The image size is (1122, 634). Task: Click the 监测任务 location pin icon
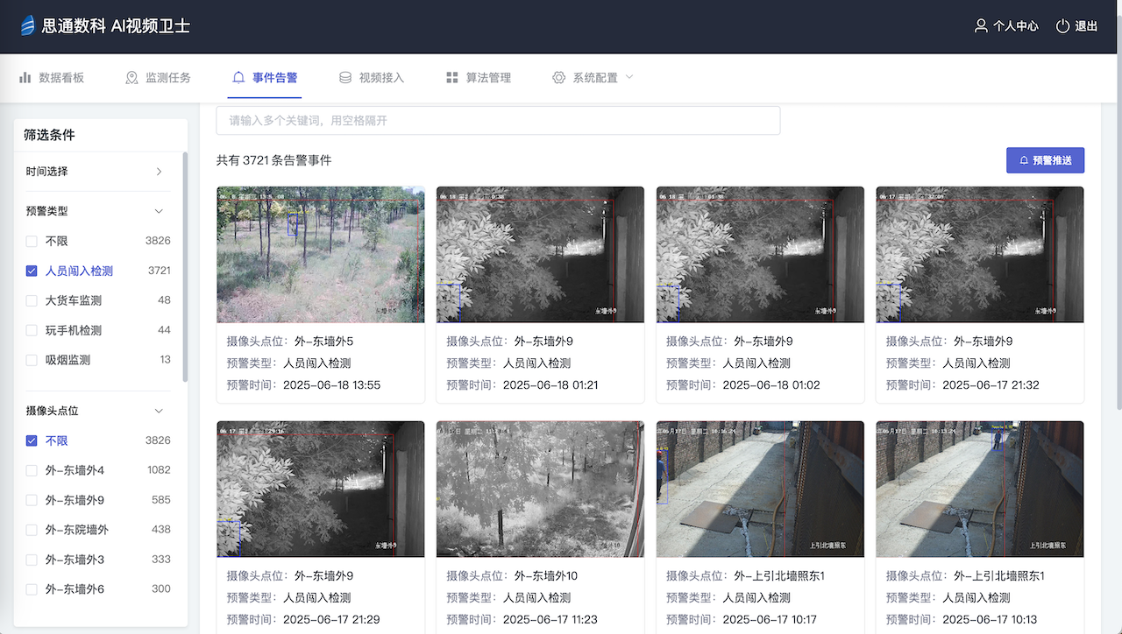pos(132,77)
